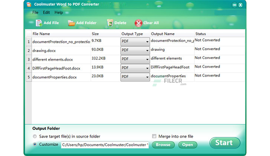Click the Add Folder toolbar icon
Viewport: 270px width, 156px height.
point(71,23)
